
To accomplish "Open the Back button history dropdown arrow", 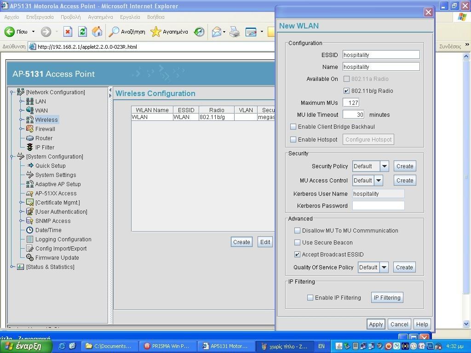I will (x=33, y=32).
